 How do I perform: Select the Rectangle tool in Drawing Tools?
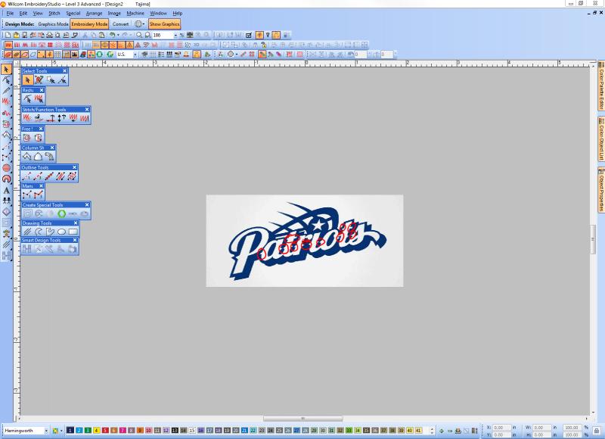73,232
